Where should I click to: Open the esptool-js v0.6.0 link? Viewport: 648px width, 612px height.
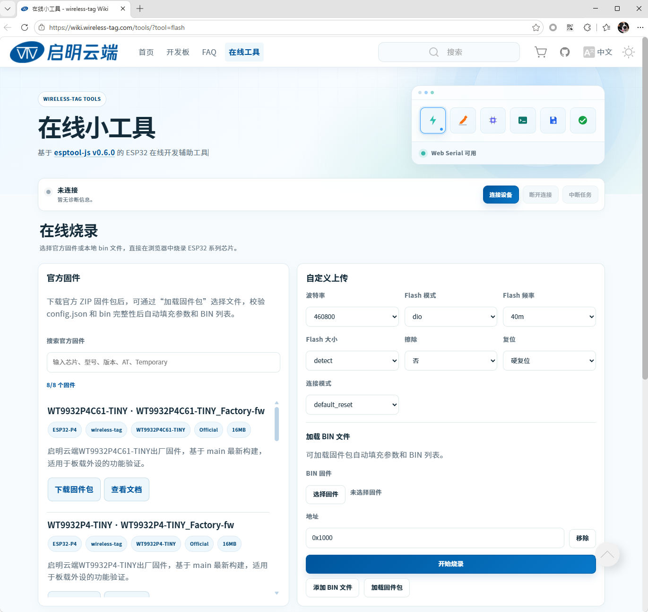(85, 152)
